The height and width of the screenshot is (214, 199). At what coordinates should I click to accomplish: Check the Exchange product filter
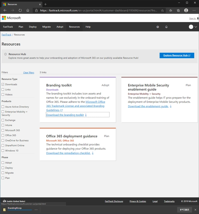(3, 120)
